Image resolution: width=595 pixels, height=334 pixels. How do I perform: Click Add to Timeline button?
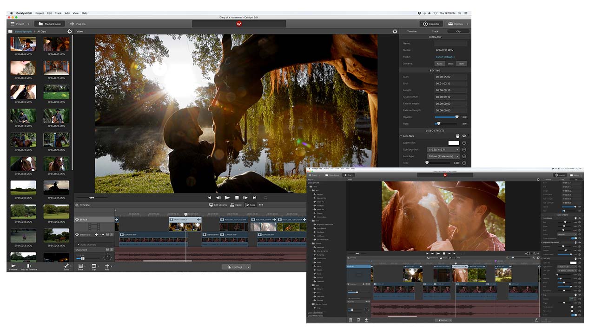[x=29, y=267]
